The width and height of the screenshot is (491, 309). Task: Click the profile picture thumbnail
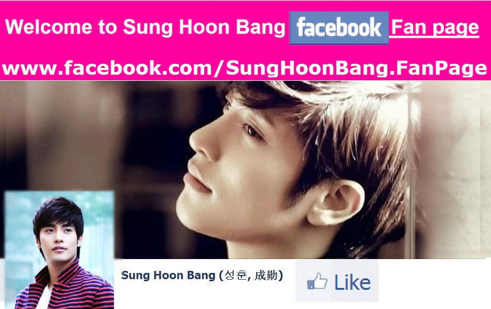[59, 250]
